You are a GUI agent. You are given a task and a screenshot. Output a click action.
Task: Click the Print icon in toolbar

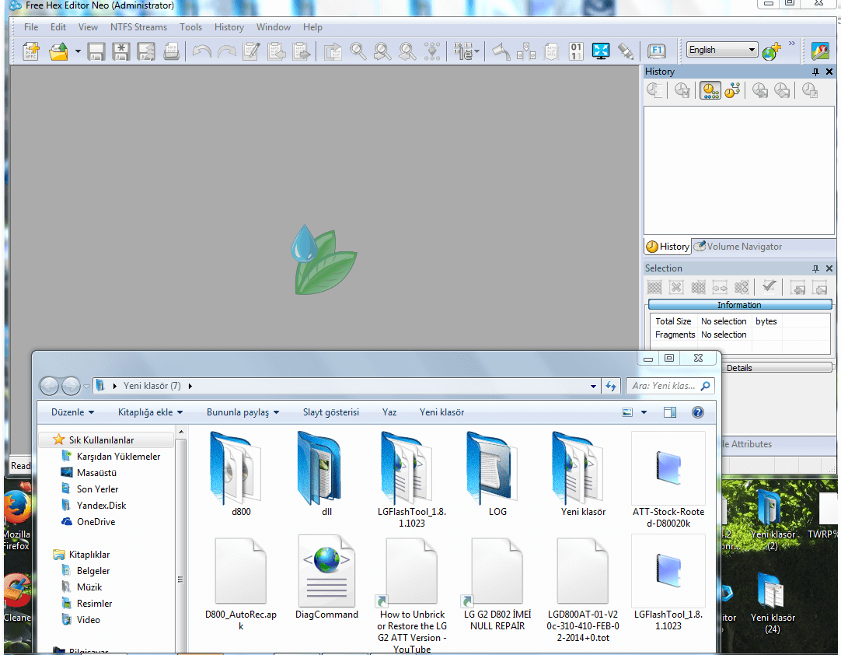click(x=172, y=51)
